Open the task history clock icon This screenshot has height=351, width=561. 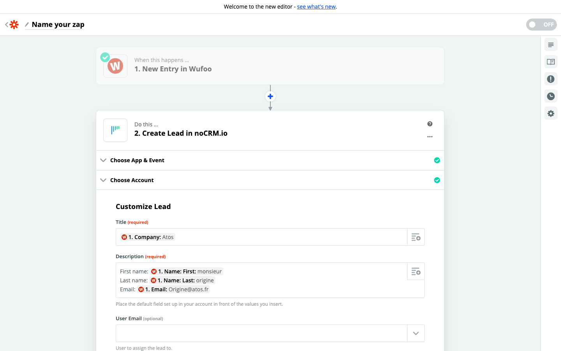click(550, 96)
